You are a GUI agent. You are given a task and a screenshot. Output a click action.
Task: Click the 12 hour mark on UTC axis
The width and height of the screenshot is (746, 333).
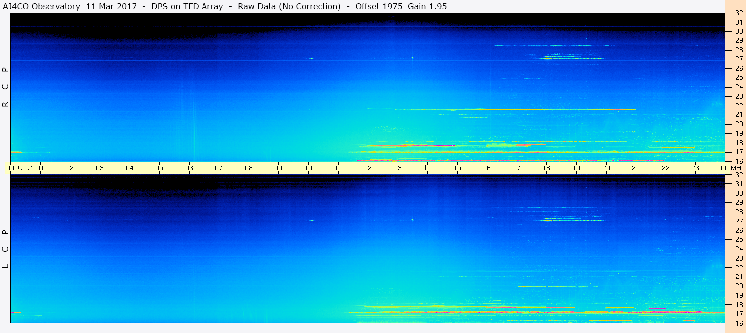(368, 168)
